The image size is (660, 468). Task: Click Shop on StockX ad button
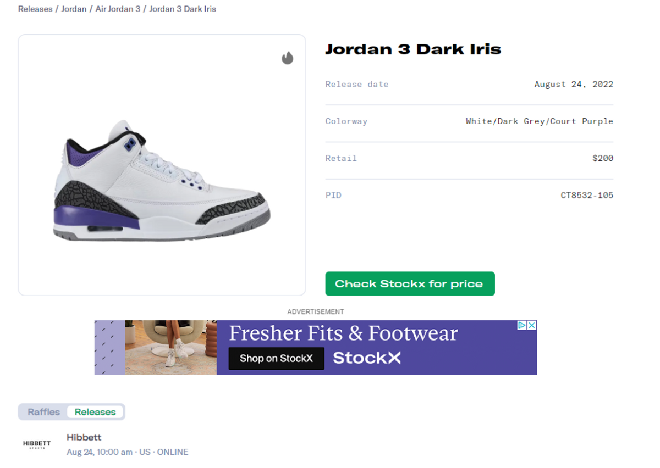(276, 359)
